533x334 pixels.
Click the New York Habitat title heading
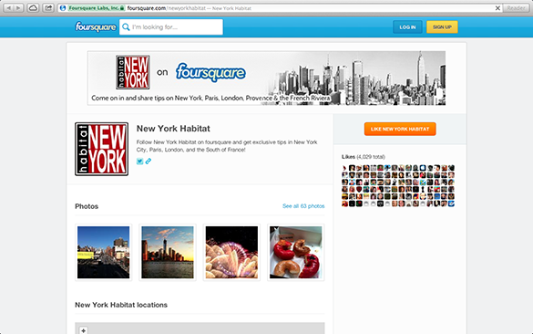pos(173,129)
